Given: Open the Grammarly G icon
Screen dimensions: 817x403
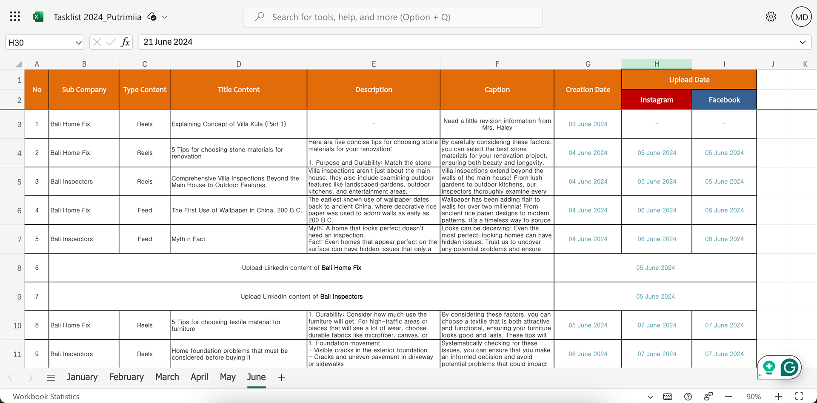Looking at the screenshot, I should (x=789, y=367).
